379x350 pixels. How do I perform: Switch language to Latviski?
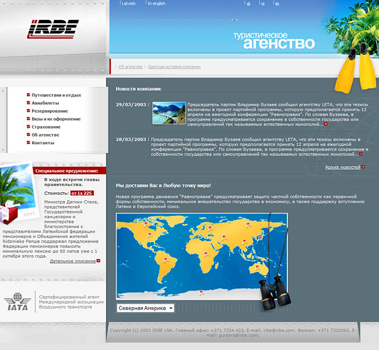point(128,3)
